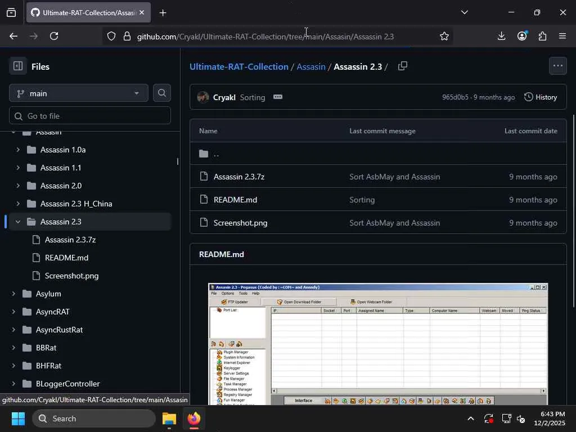
Task: Click the Go to file input
Action: (90, 116)
